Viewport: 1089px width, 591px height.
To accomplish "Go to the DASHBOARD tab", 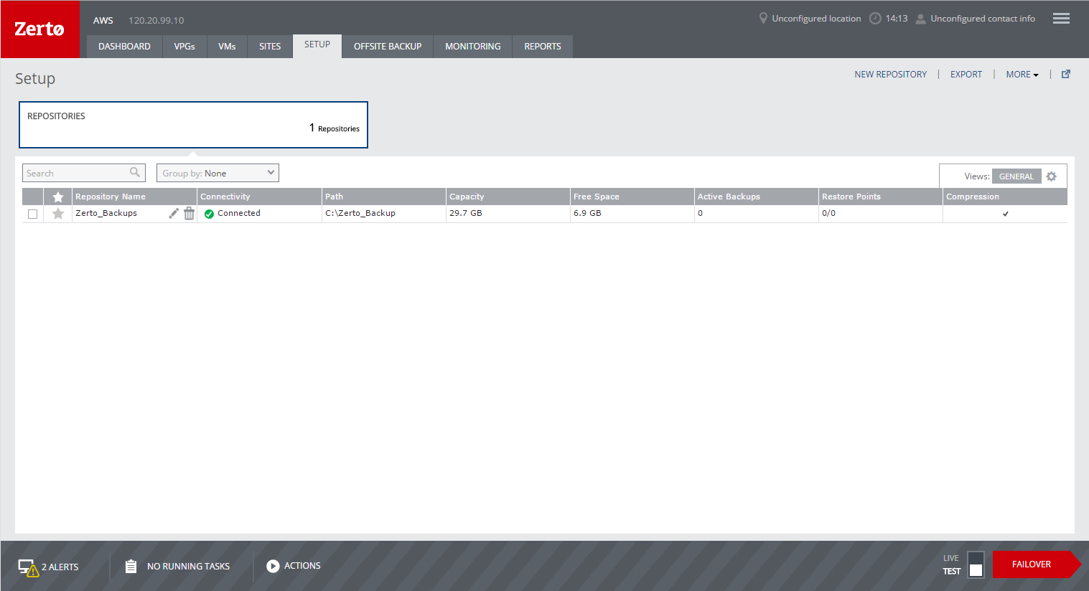I will 124,46.
